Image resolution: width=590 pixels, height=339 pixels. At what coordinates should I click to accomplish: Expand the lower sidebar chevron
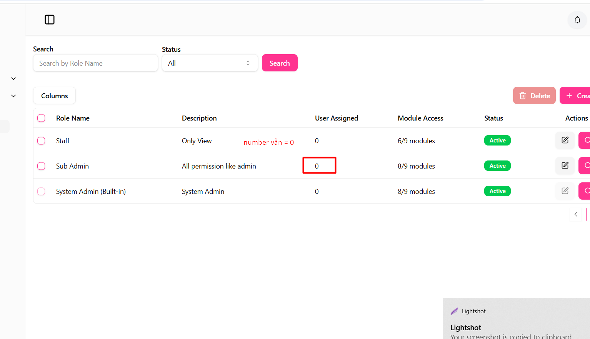[13, 96]
